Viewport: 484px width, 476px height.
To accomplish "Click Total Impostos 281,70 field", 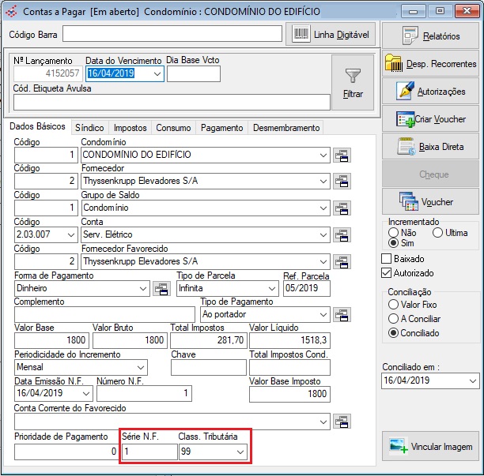I will (209, 340).
